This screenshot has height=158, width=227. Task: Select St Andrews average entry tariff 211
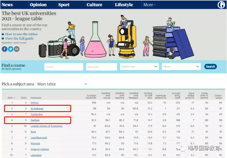pyautogui.click(x=179, y=108)
